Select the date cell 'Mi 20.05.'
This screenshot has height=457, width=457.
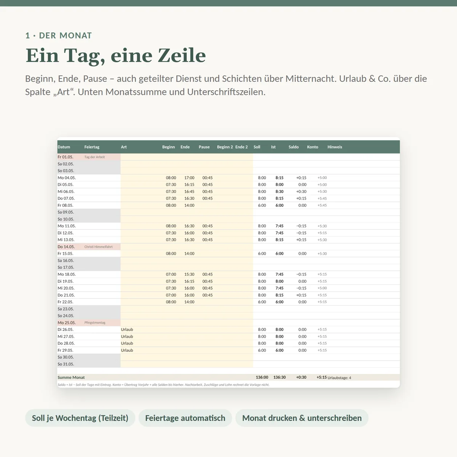point(66,288)
